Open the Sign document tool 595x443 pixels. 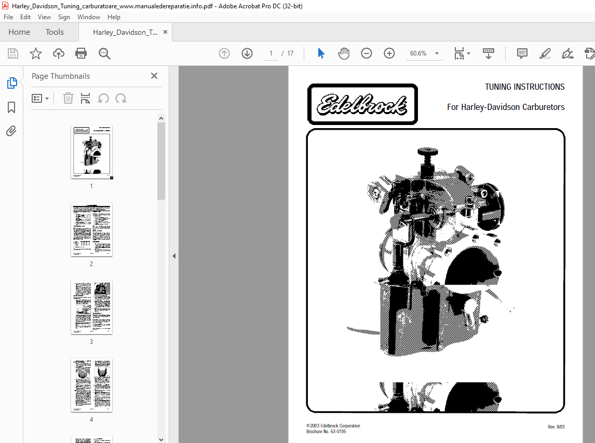click(x=567, y=53)
